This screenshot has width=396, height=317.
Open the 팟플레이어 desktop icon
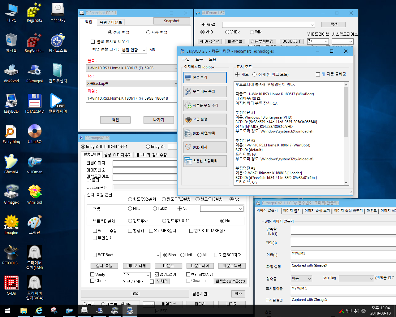[58, 104]
